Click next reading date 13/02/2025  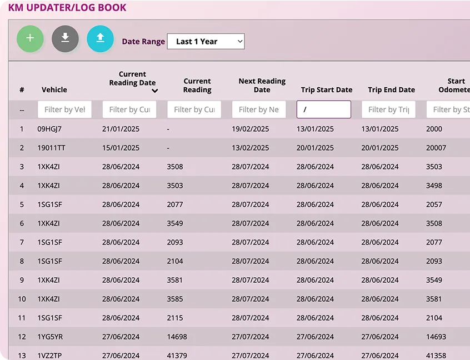coord(251,148)
